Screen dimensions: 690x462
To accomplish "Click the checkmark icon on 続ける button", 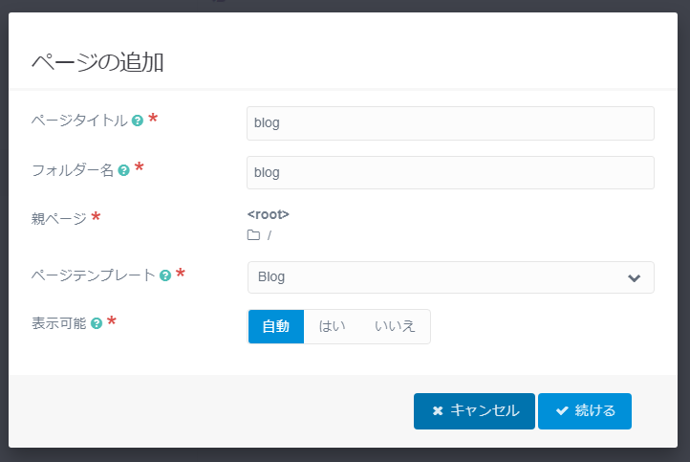I will point(562,411).
